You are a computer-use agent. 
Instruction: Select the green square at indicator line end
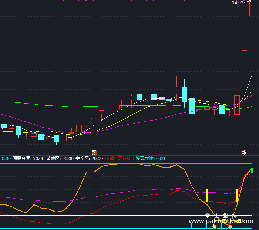(252, 170)
